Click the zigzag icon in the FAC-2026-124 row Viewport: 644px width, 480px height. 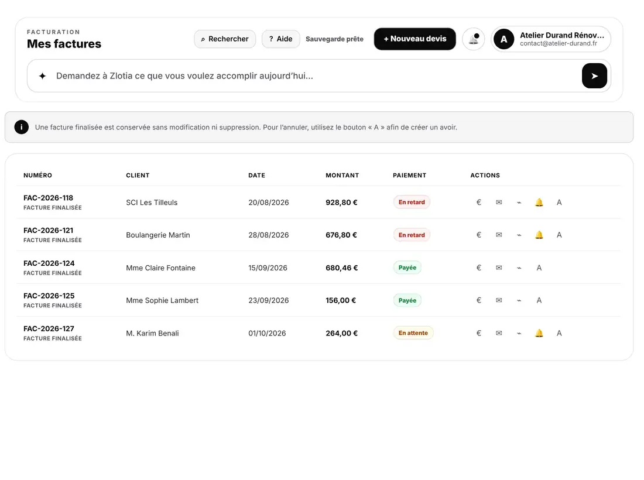pyautogui.click(x=519, y=268)
